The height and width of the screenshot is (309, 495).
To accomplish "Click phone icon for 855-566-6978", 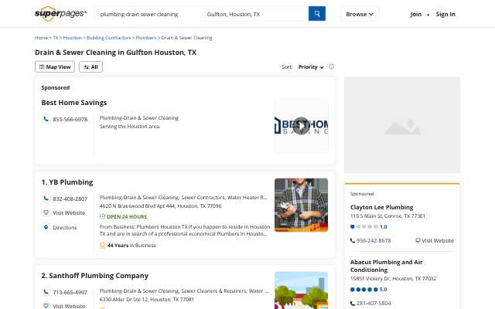I will coord(46,119).
